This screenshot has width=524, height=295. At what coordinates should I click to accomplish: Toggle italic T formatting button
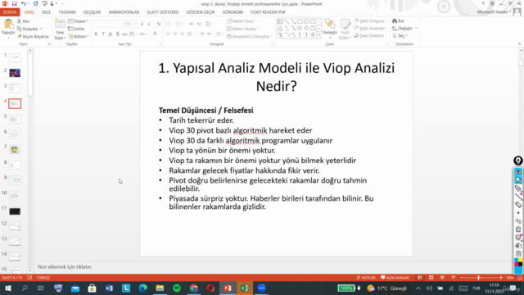pyautogui.click(x=103, y=34)
